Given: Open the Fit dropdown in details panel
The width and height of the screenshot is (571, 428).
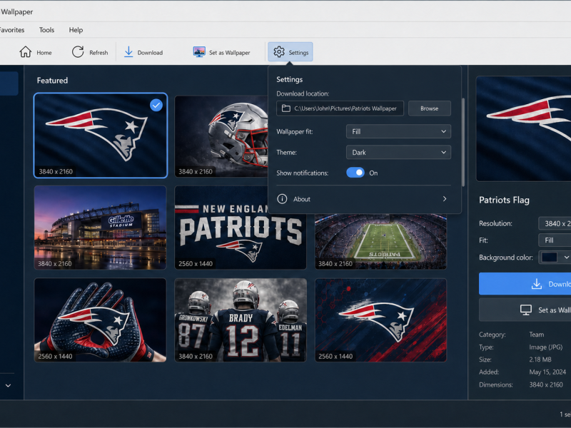Looking at the screenshot, I should pyautogui.click(x=555, y=240).
